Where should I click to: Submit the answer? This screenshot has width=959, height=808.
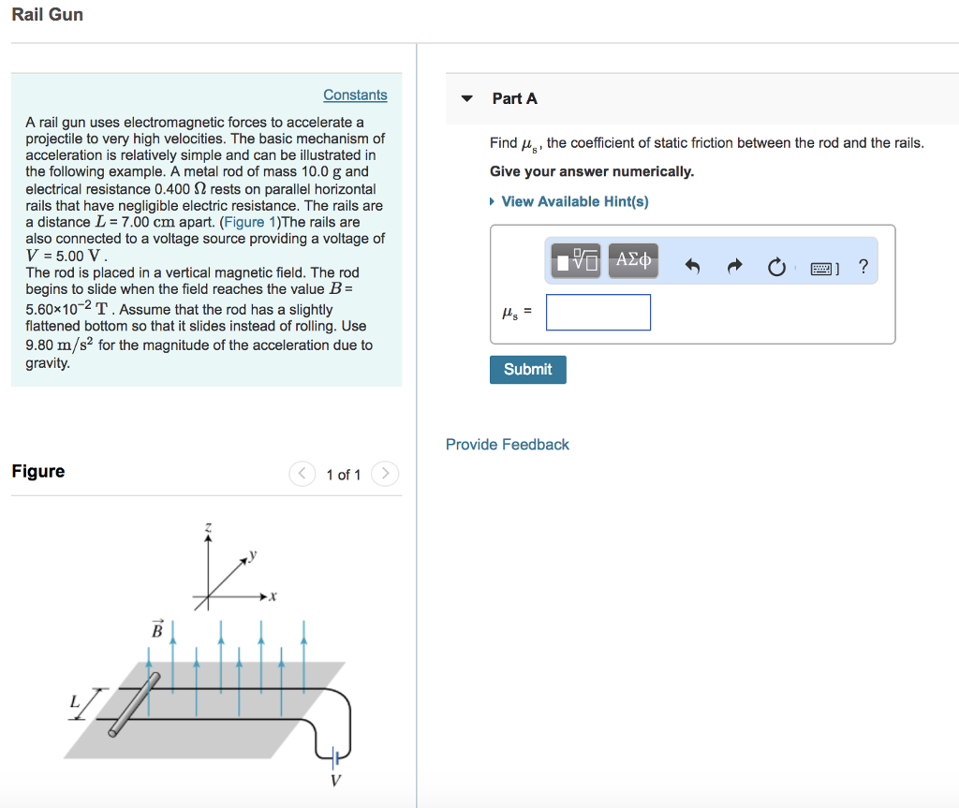[x=527, y=369]
